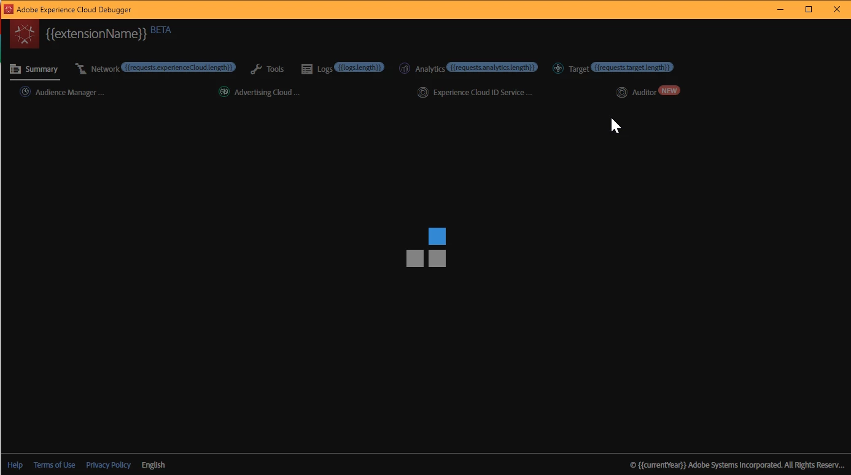Click the logs.length badge

359,67
